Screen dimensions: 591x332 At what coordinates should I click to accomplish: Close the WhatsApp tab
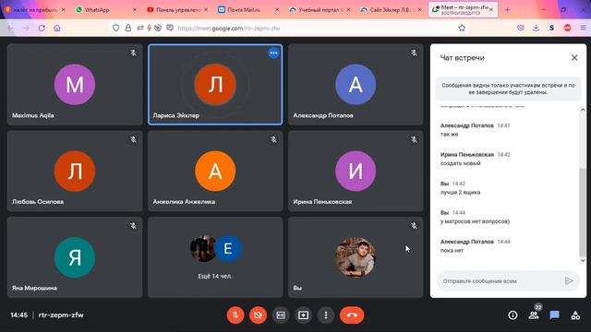tap(135, 10)
